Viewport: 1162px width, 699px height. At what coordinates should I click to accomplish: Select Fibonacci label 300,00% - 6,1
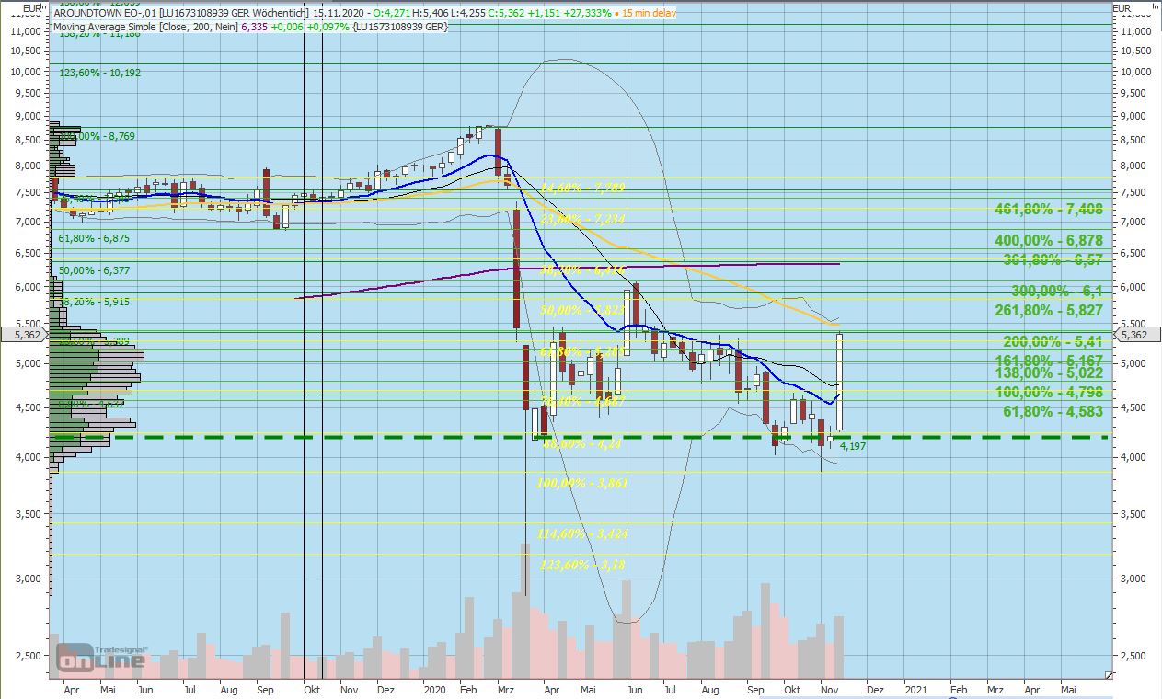pyautogui.click(x=1056, y=291)
